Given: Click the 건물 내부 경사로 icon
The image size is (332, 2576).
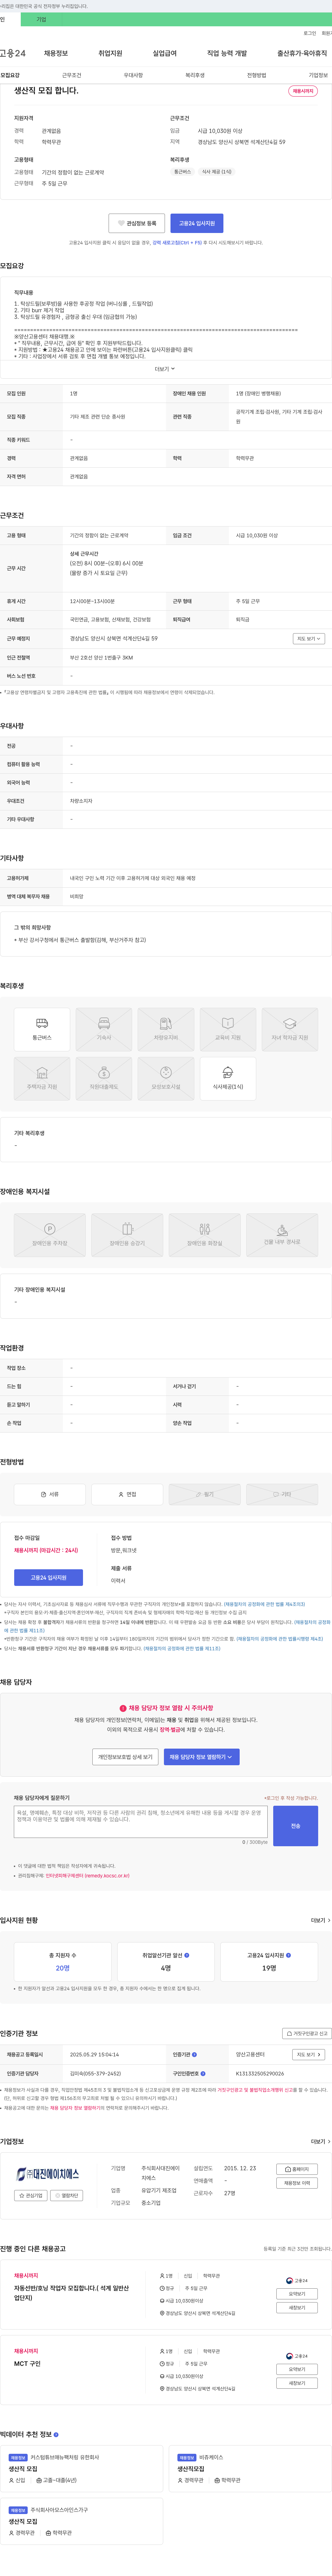Looking at the screenshot, I should 282,1234.
